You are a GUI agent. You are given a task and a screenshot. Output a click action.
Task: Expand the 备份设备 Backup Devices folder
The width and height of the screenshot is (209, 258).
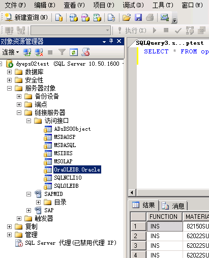point(19,96)
